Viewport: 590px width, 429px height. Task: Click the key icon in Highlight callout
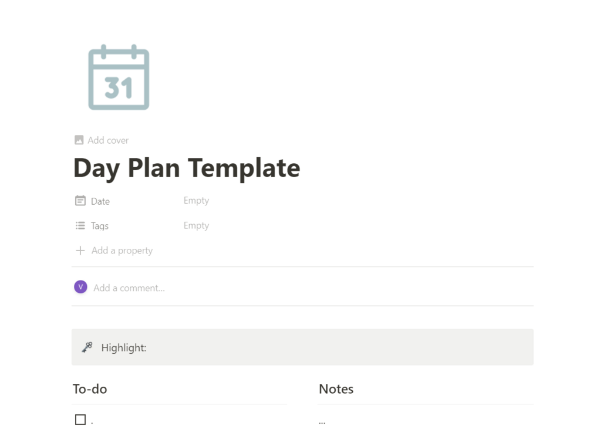[x=87, y=347]
